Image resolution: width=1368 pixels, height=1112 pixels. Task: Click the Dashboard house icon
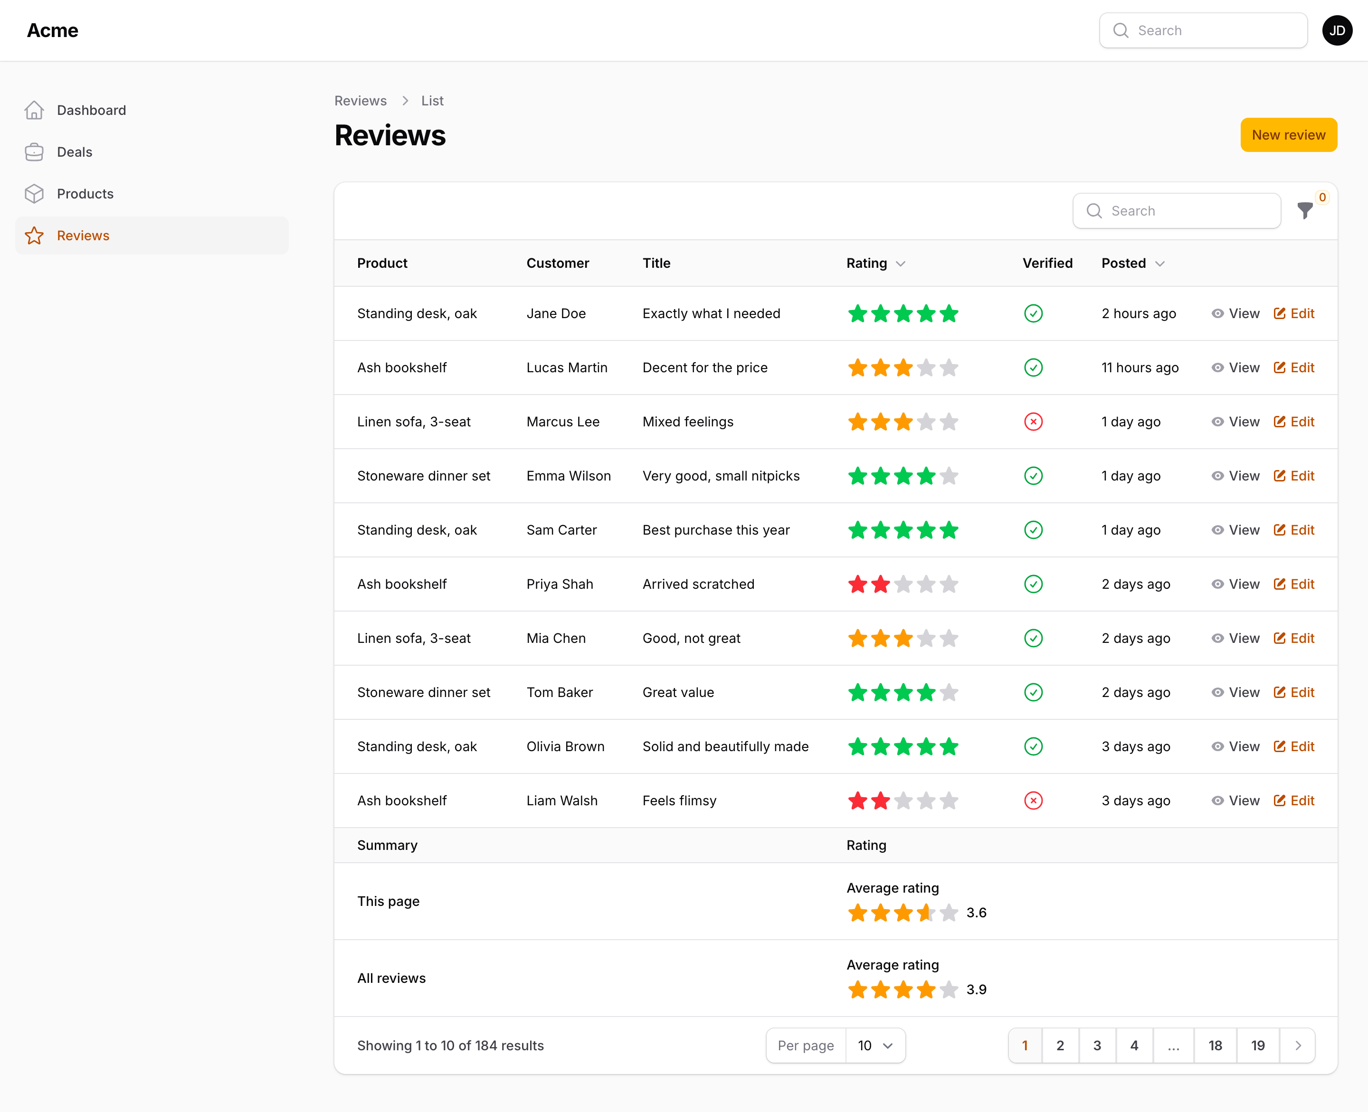pyautogui.click(x=34, y=110)
